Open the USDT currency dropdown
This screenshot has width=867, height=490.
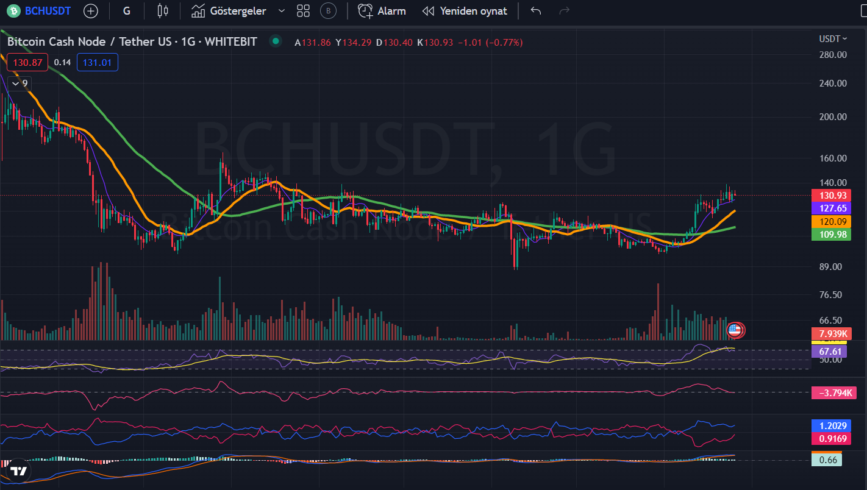833,38
